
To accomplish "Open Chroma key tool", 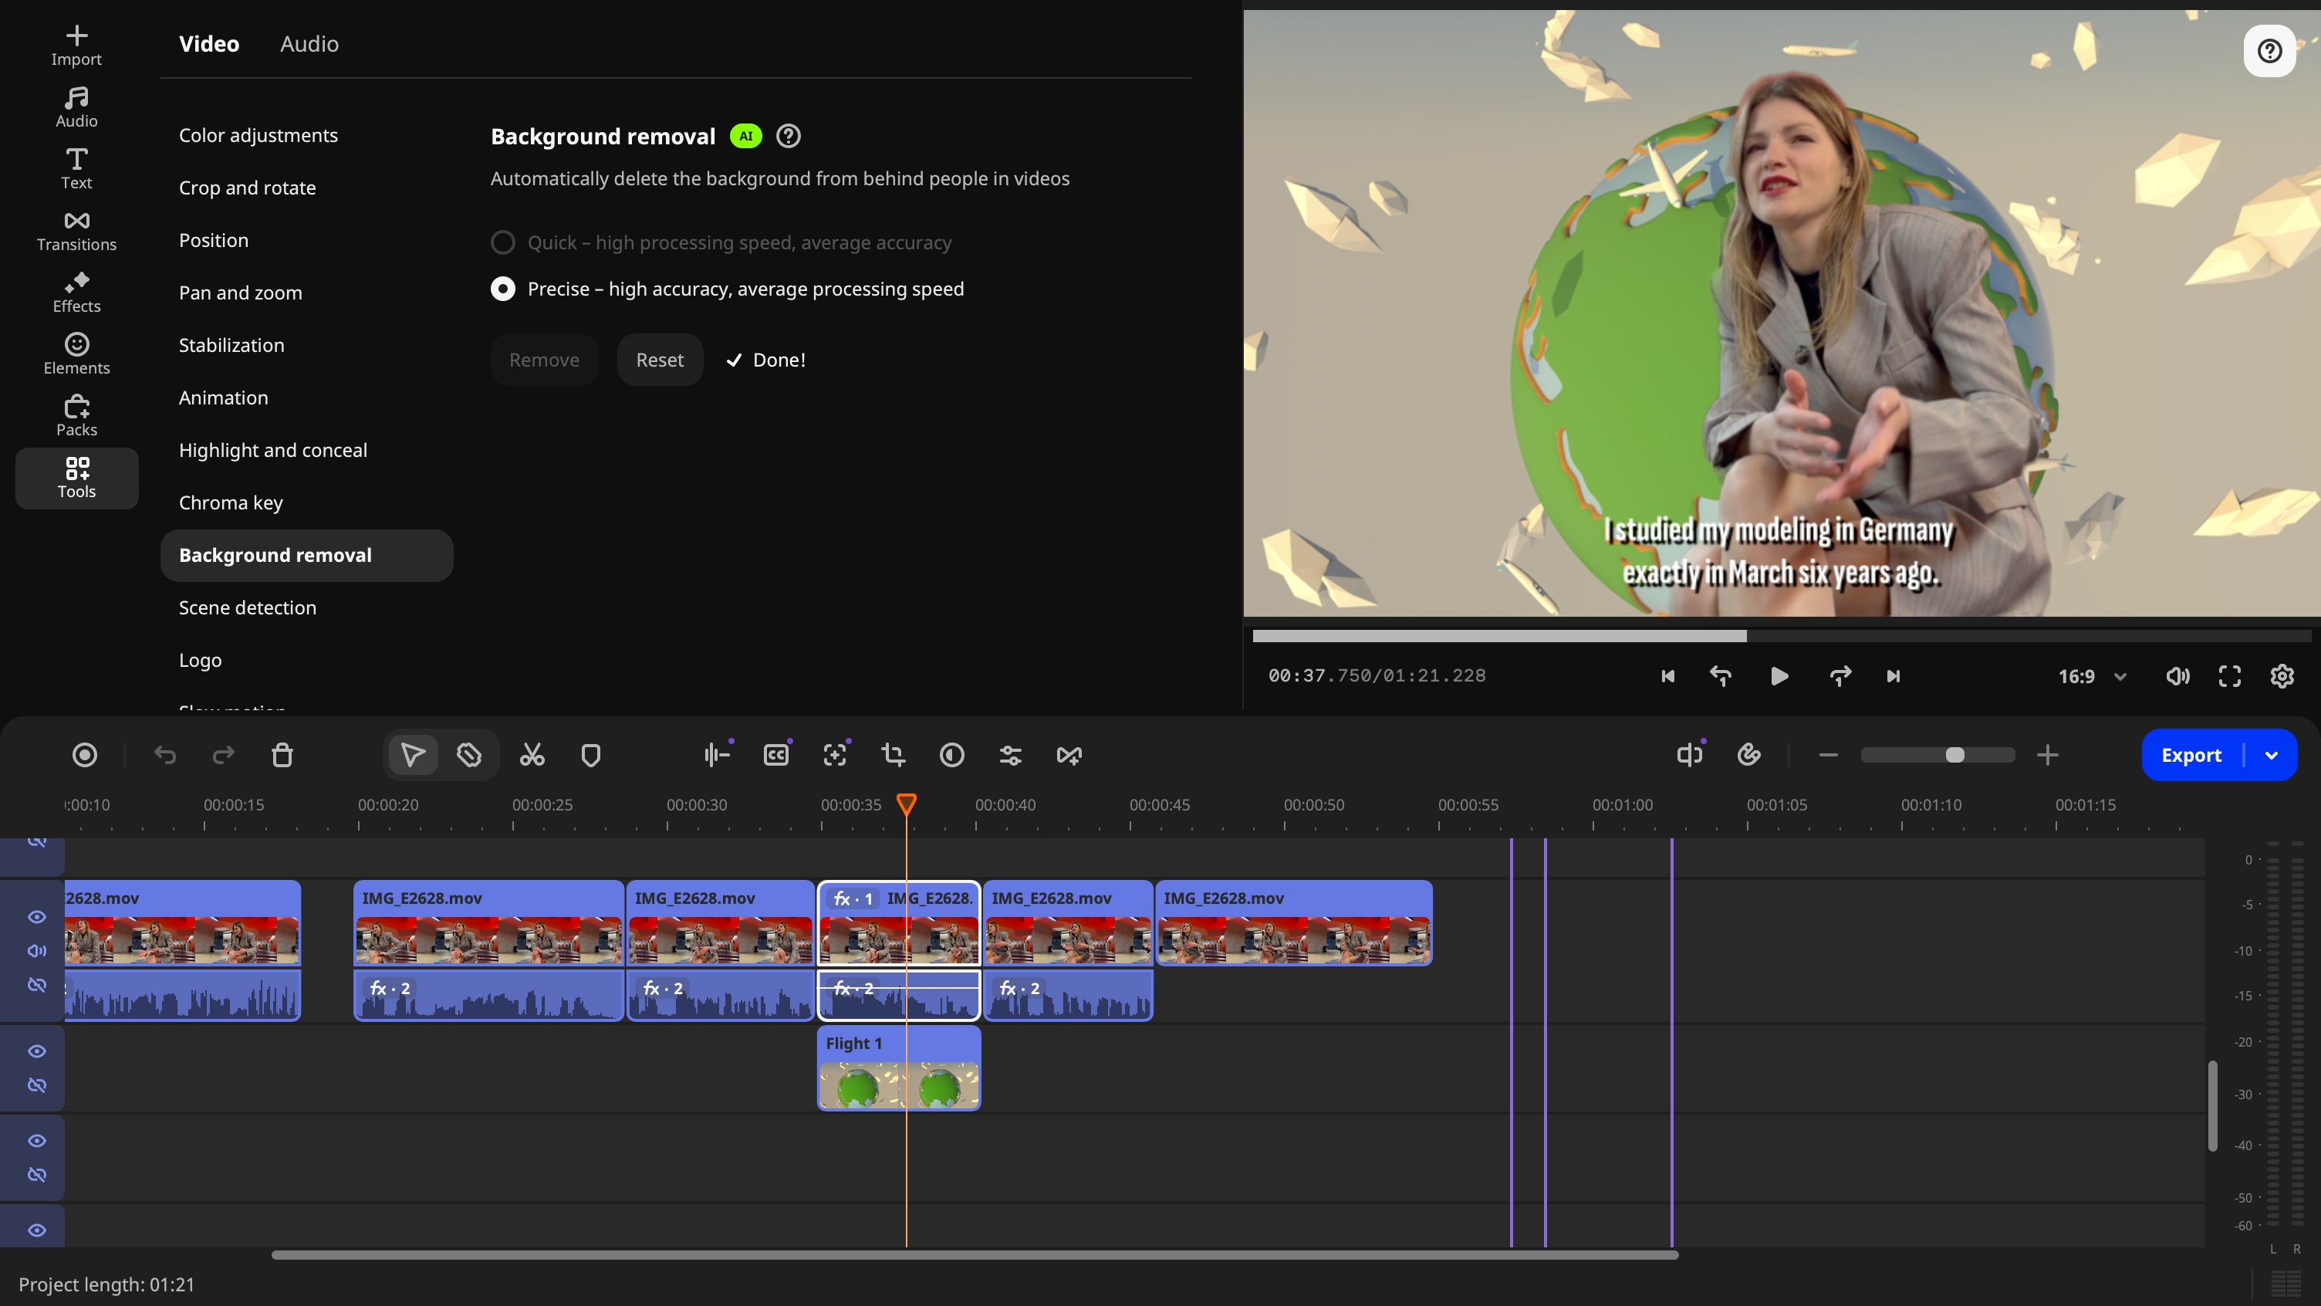I will click(231, 502).
